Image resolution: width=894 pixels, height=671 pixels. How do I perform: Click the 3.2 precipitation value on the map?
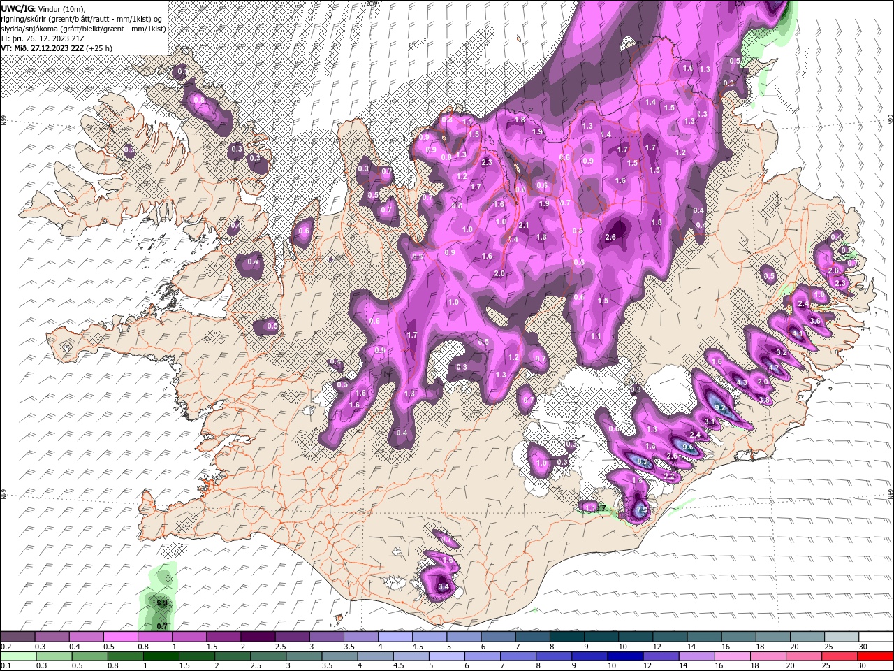tap(782, 354)
